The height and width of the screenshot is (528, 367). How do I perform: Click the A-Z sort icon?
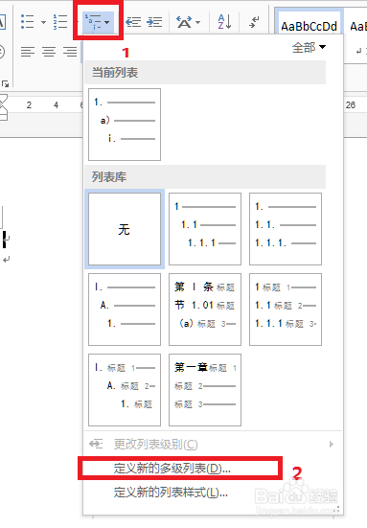click(224, 22)
